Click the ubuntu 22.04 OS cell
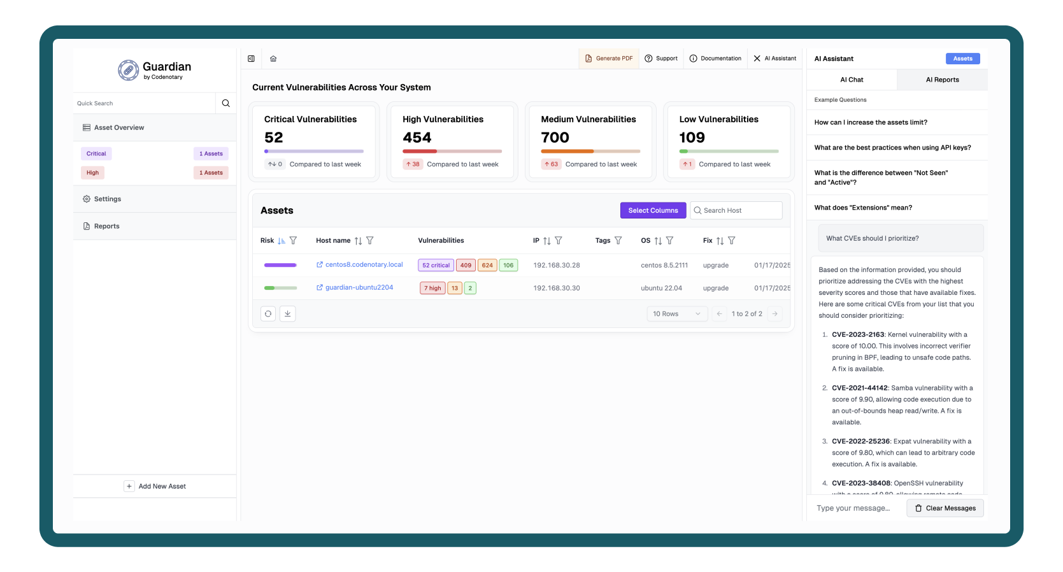 coord(661,288)
